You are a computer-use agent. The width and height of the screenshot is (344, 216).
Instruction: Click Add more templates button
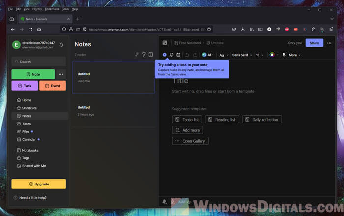point(188,130)
